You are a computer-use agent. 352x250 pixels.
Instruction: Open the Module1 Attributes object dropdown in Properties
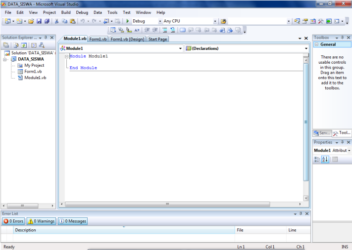click(350, 151)
